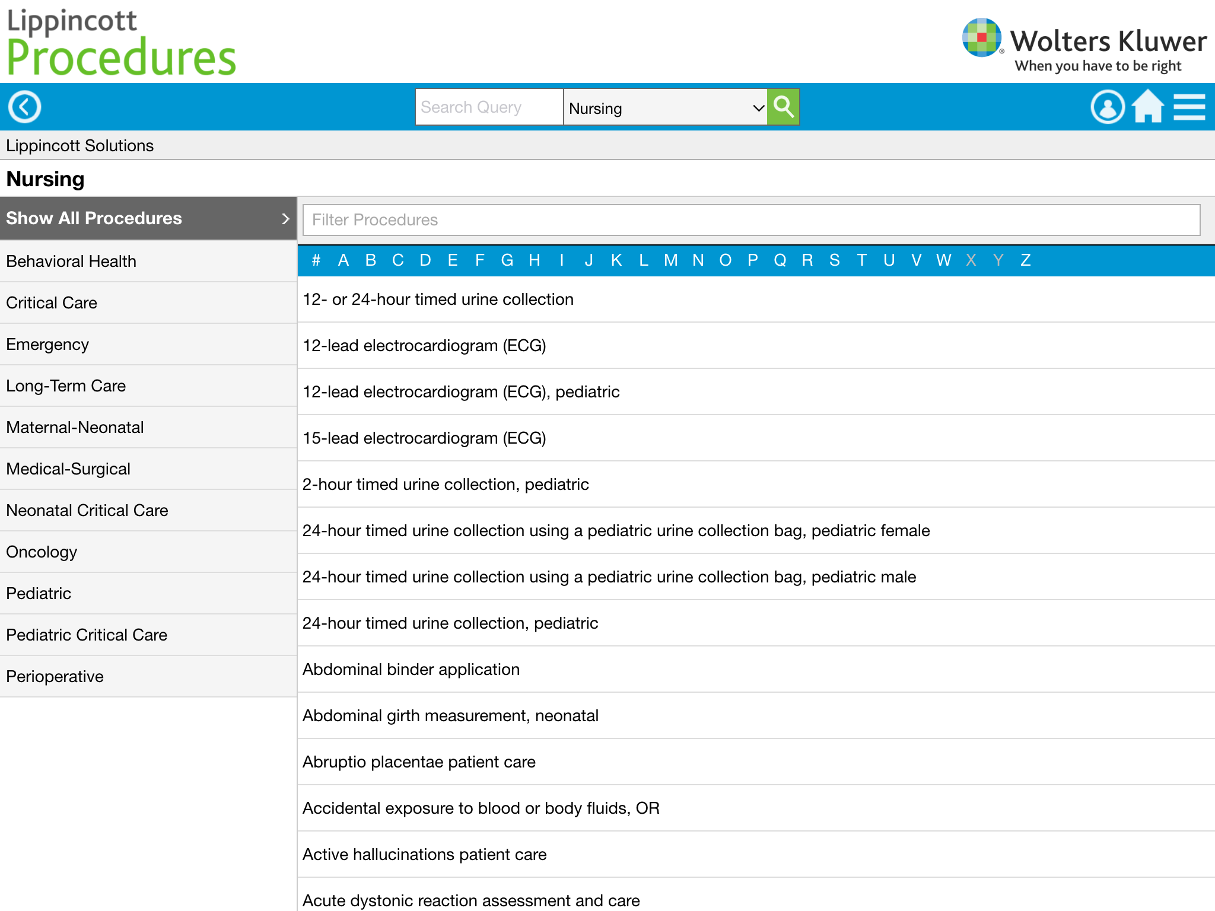Open Abdominal binder application
This screenshot has width=1215, height=911.
point(756,670)
